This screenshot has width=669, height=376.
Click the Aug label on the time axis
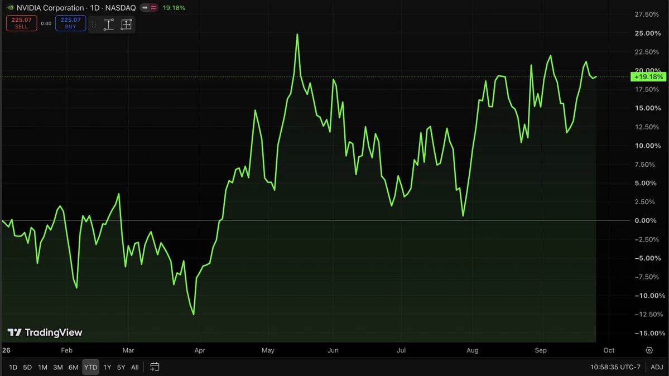tap(472, 350)
